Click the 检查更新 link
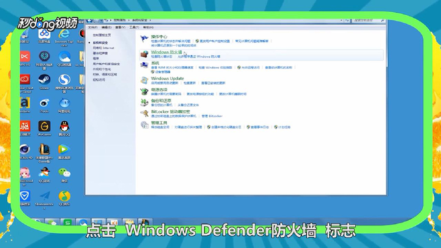The width and height of the screenshot is (441, 248). click(190, 83)
